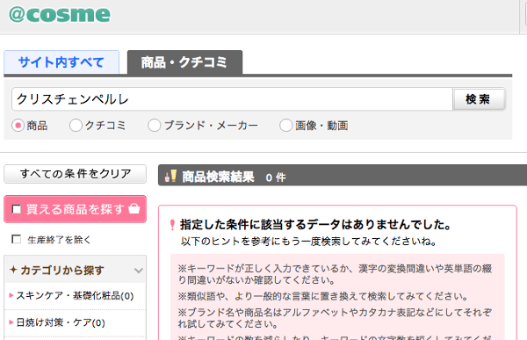Screen dimensions: 527x340
Task: Open スキンケア・基礎化粧品(0) category link
Action: tap(75, 295)
